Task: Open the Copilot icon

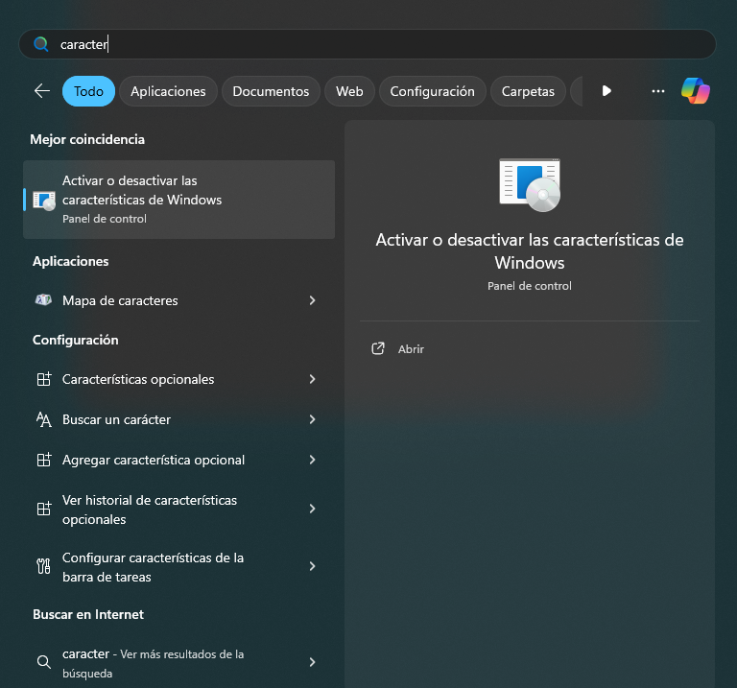Action: [x=696, y=91]
